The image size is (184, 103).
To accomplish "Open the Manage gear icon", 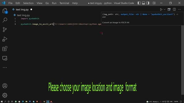I will (5, 95).
